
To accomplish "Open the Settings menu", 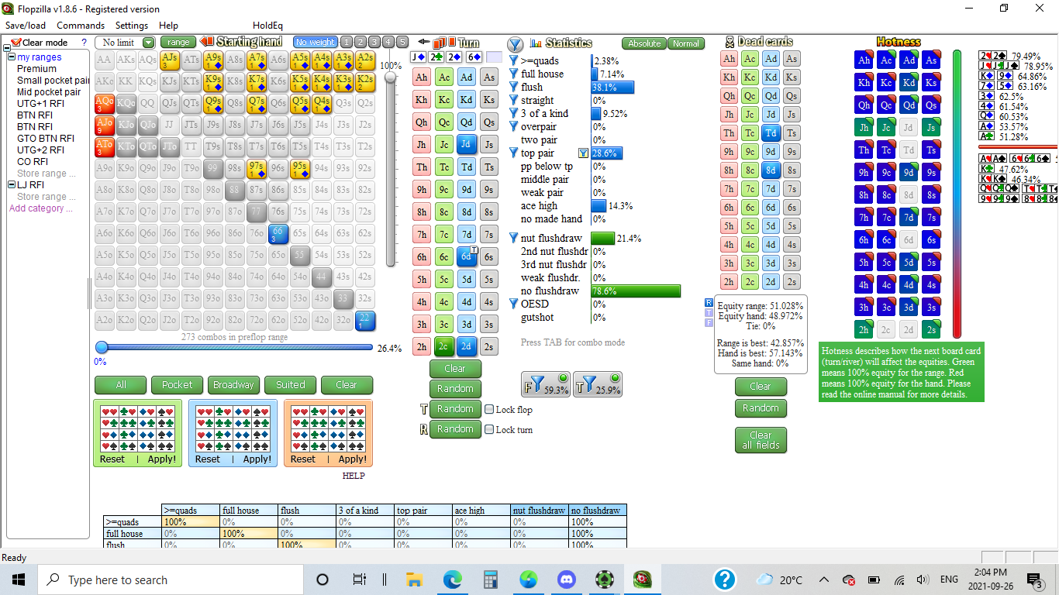I will pos(132,26).
